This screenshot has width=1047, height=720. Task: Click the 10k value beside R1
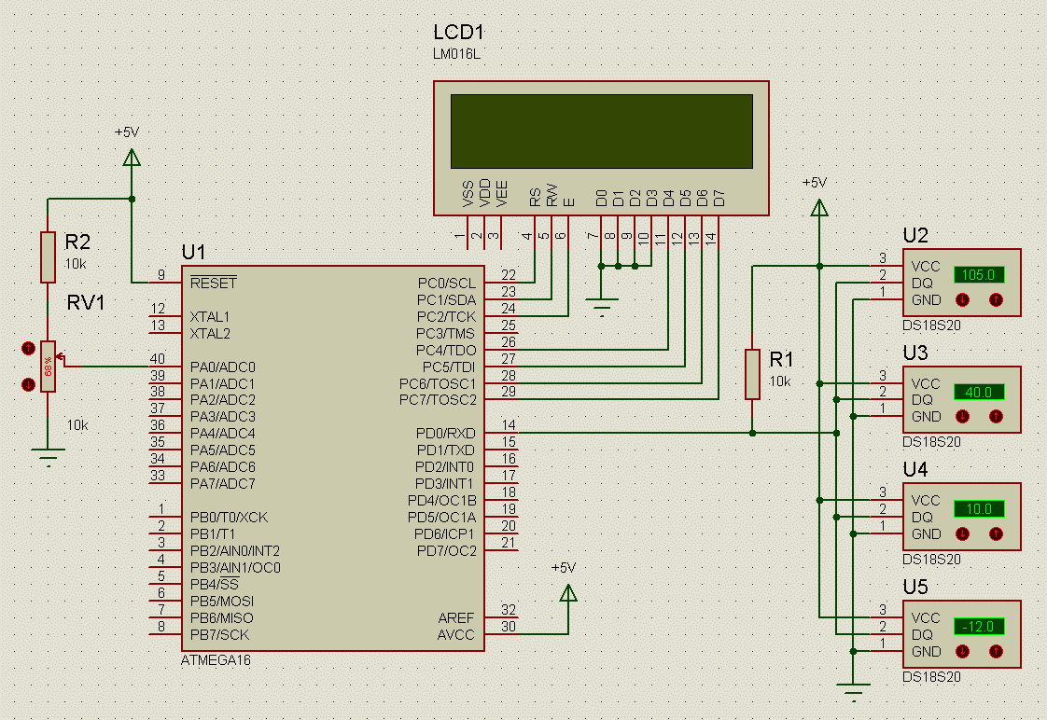(779, 381)
